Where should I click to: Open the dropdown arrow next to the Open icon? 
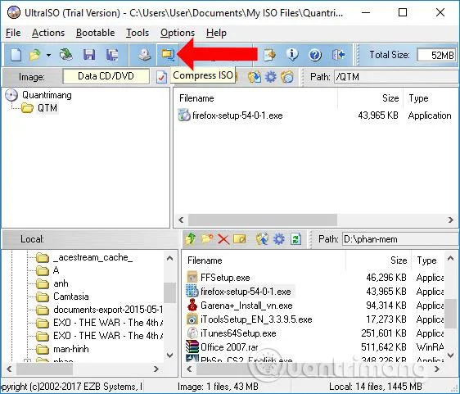pos(48,55)
